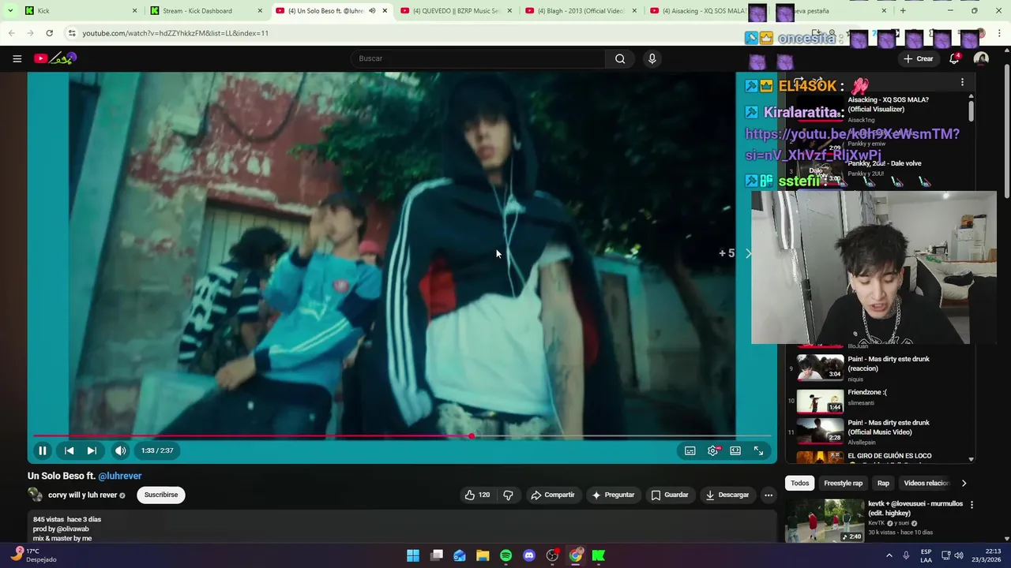Like the video with 120 likes

[477, 495]
